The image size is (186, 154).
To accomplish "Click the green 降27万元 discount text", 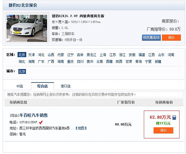I will tap(163, 123).
